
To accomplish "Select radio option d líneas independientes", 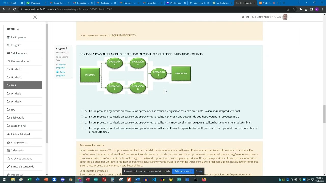I will (x=82, y=128).
